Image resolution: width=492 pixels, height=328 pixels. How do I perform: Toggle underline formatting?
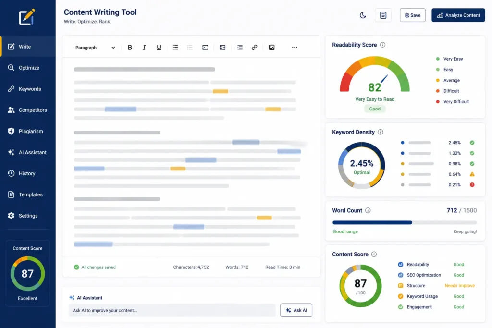click(x=159, y=48)
